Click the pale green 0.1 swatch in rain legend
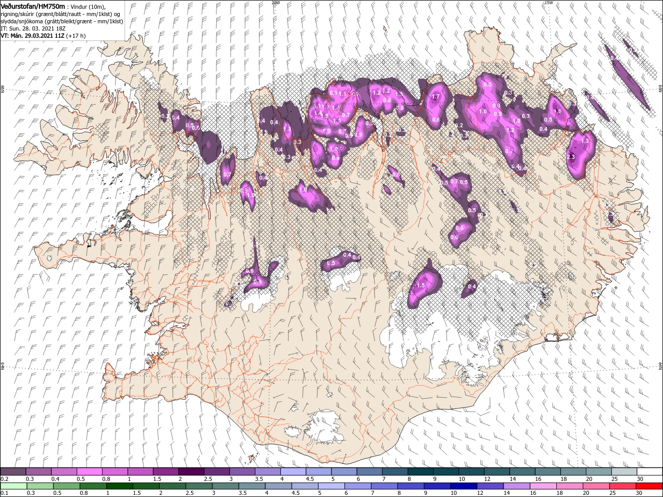The image size is (663, 497). click(14, 486)
